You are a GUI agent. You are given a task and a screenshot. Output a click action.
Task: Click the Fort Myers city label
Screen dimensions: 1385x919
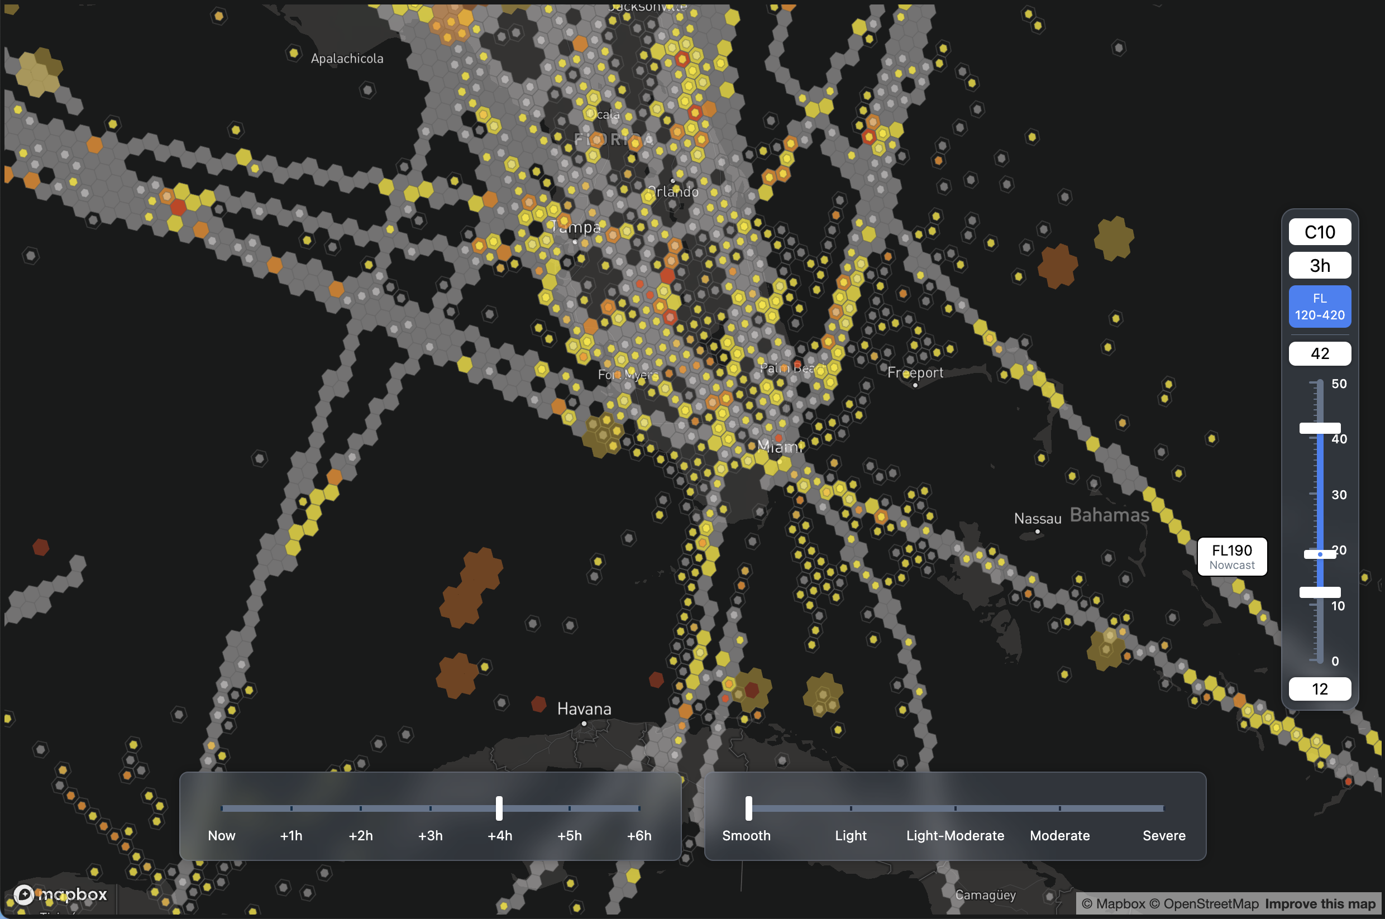[x=628, y=375]
